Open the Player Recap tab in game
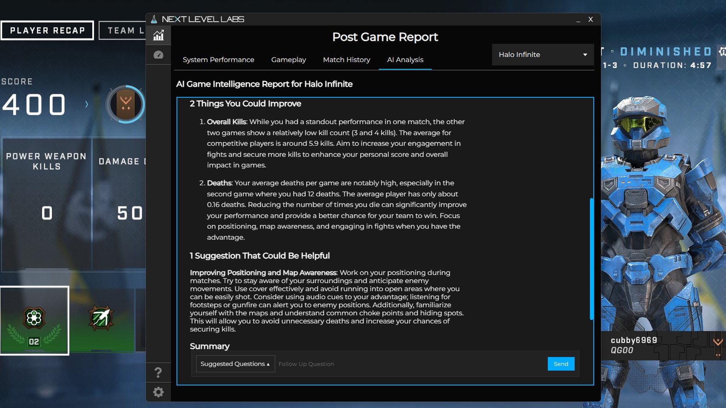 point(47,31)
